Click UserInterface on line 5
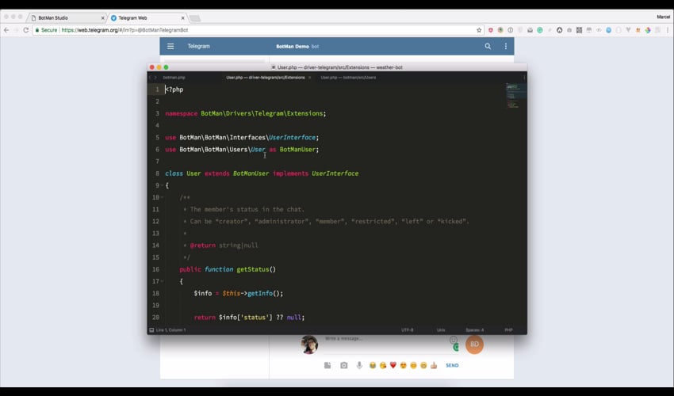Viewport: 674px width, 396px height. coord(293,138)
